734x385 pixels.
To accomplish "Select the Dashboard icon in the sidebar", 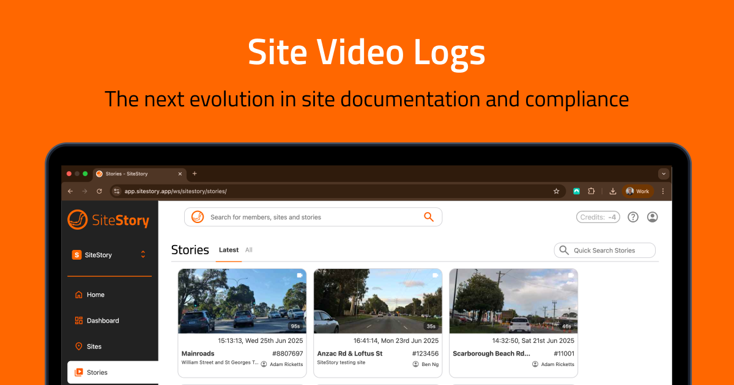I will click(x=79, y=320).
